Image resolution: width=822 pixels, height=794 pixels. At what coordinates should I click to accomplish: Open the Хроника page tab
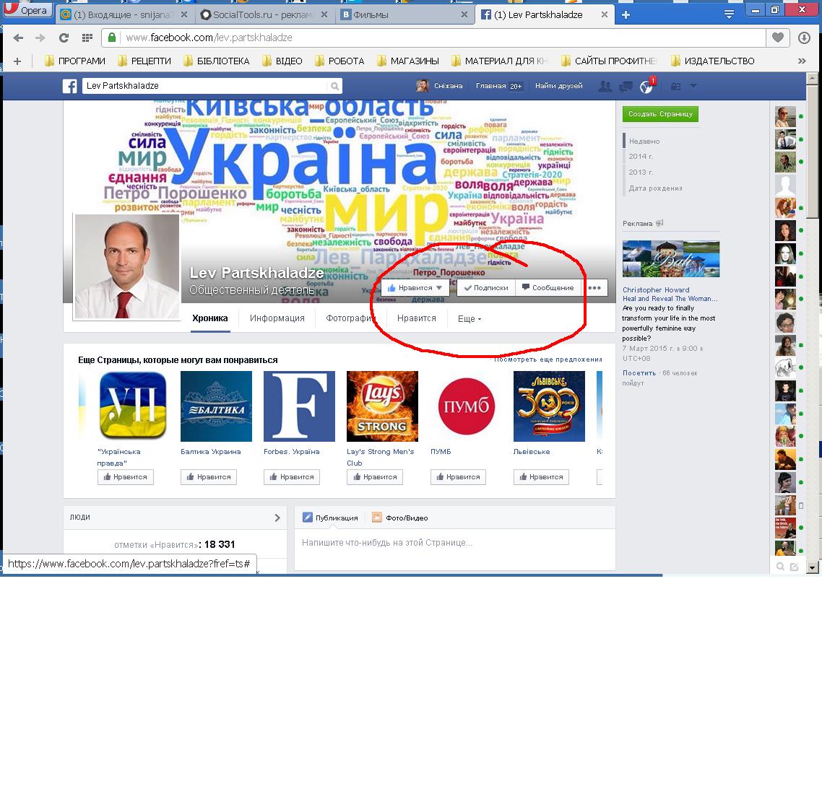click(x=209, y=318)
